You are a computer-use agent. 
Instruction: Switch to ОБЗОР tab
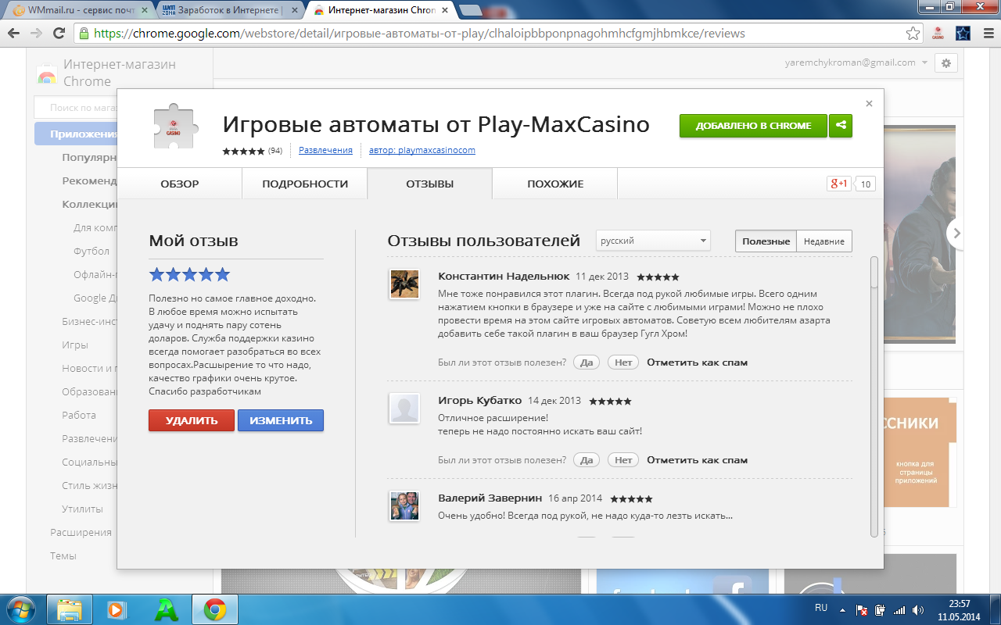(180, 184)
